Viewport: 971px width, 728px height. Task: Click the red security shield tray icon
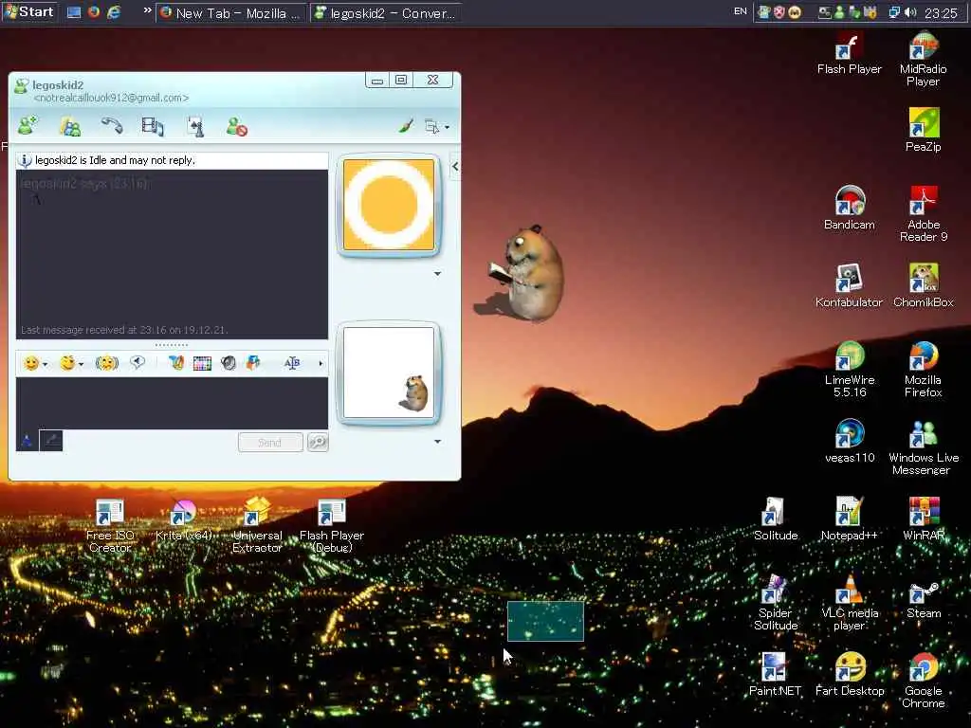click(x=779, y=12)
